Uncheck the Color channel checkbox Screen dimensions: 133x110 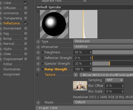26,3
